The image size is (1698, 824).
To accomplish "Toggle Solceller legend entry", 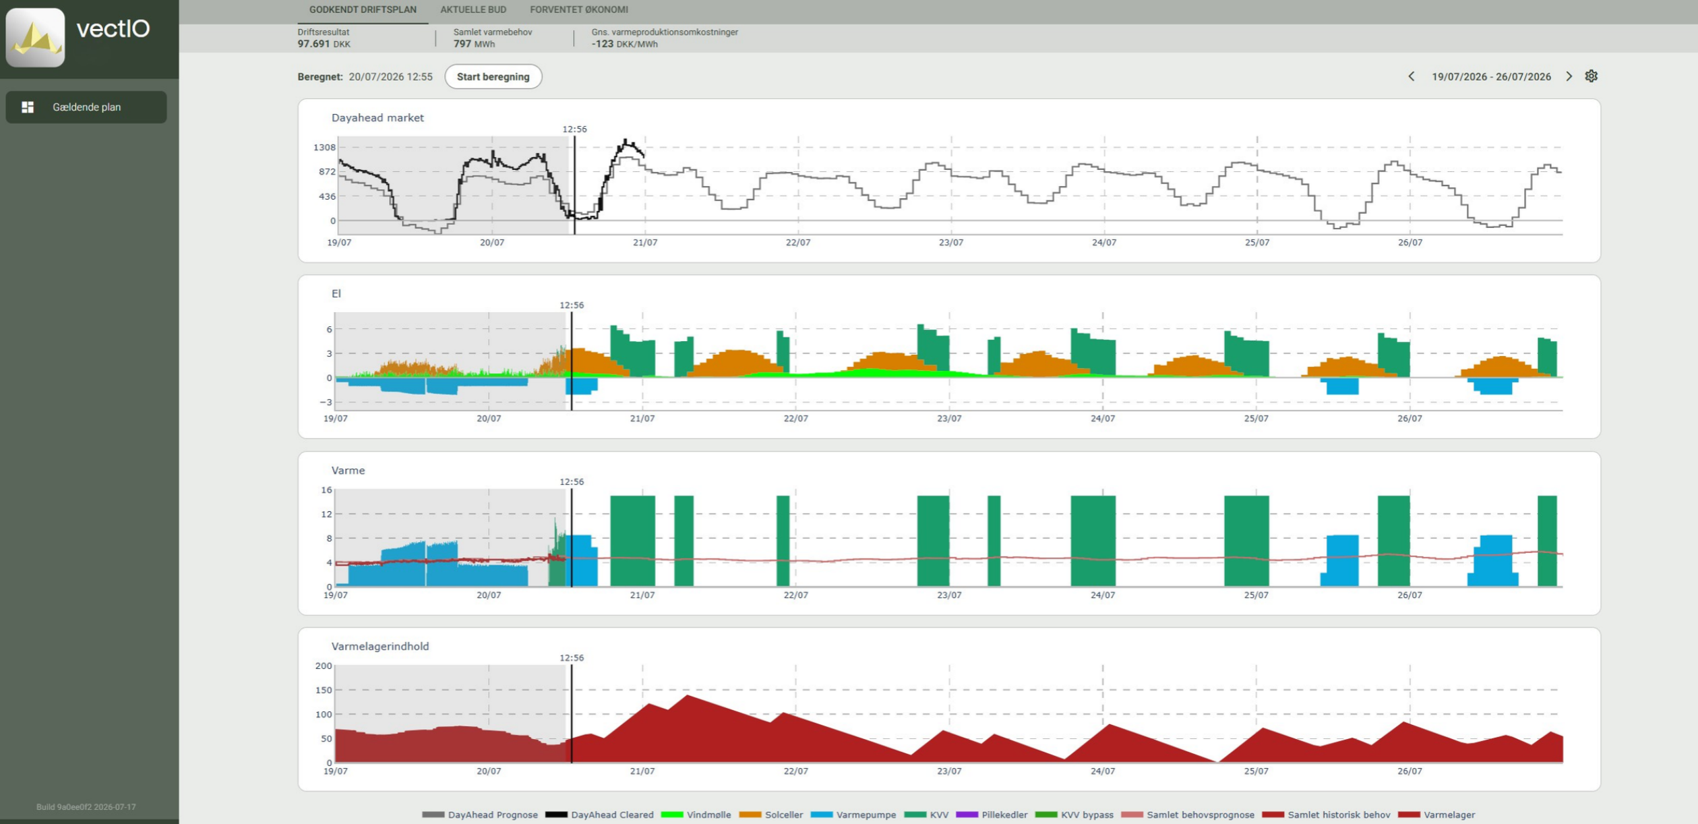I will point(770,815).
